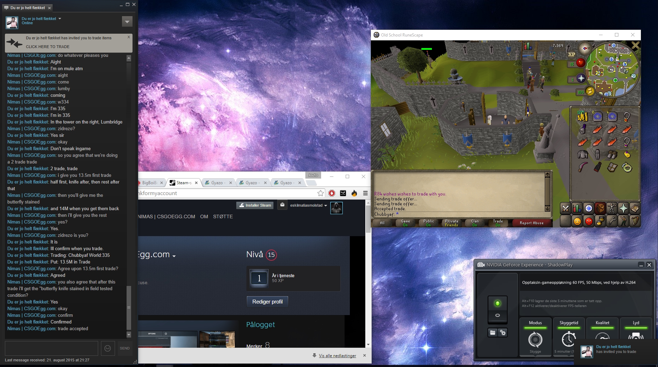658x367 pixels.
Task: Click the Steam extension icon in Chrome
Action: (x=343, y=193)
